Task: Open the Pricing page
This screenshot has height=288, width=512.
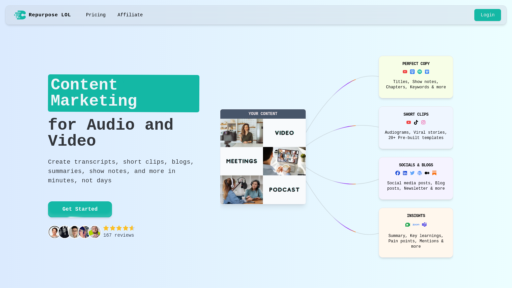Action: pos(96,15)
